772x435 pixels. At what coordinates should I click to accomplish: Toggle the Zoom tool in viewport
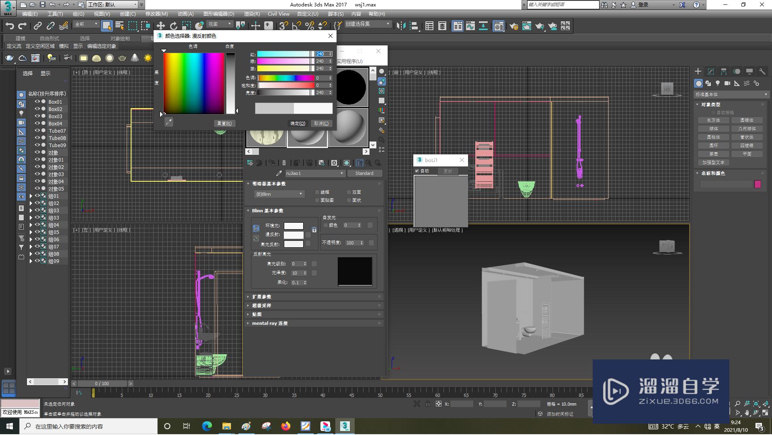click(x=737, y=404)
